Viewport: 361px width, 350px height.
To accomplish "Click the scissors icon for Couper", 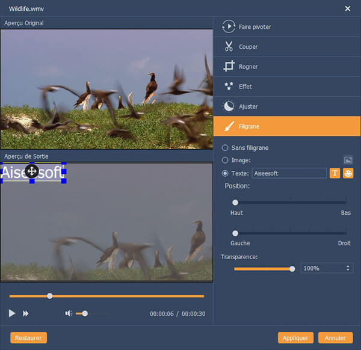I will point(229,47).
